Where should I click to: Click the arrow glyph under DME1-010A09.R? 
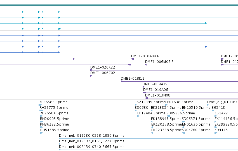click(133, 59)
